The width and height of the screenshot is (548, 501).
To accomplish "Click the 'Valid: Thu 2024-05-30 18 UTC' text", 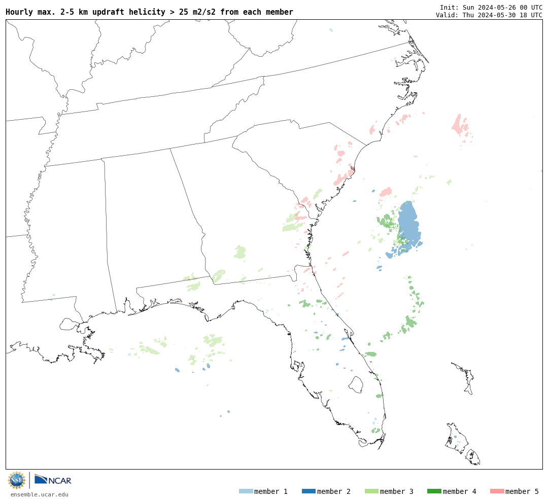I will coord(489,15).
